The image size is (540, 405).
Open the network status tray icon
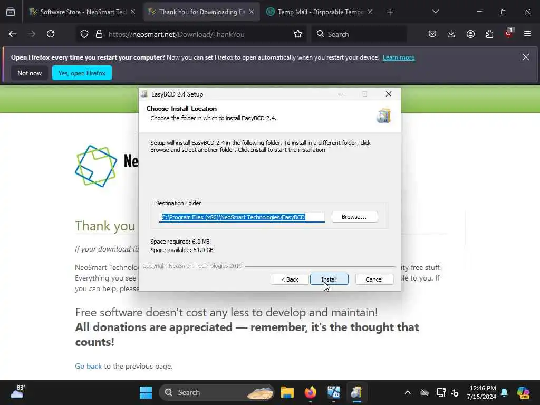point(441,392)
